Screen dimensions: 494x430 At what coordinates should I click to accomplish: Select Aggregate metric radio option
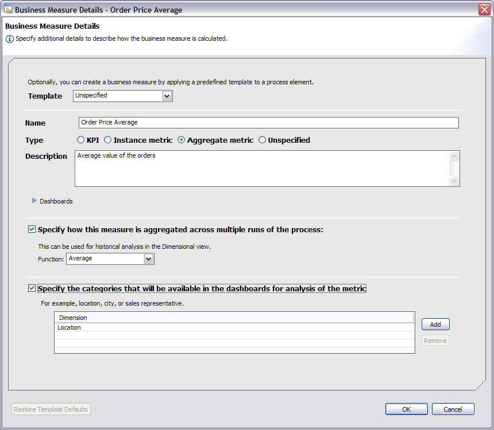click(x=181, y=140)
